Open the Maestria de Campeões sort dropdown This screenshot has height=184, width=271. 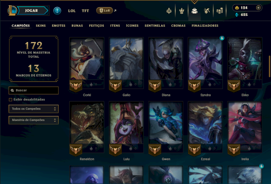[34, 120]
